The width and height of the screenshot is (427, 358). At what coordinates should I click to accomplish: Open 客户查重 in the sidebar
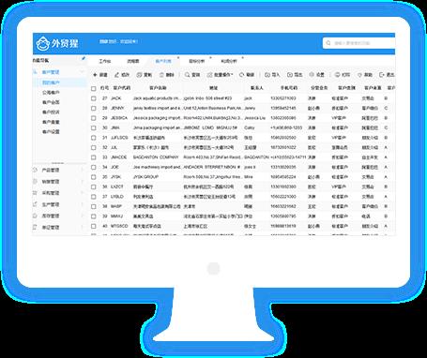pyautogui.click(x=51, y=122)
